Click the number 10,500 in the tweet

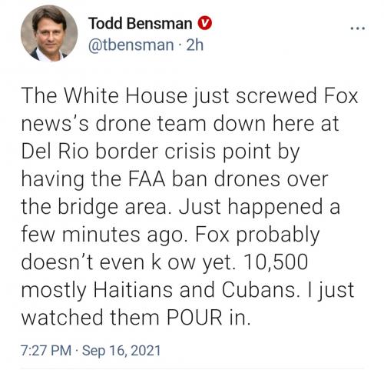(276, 262)
